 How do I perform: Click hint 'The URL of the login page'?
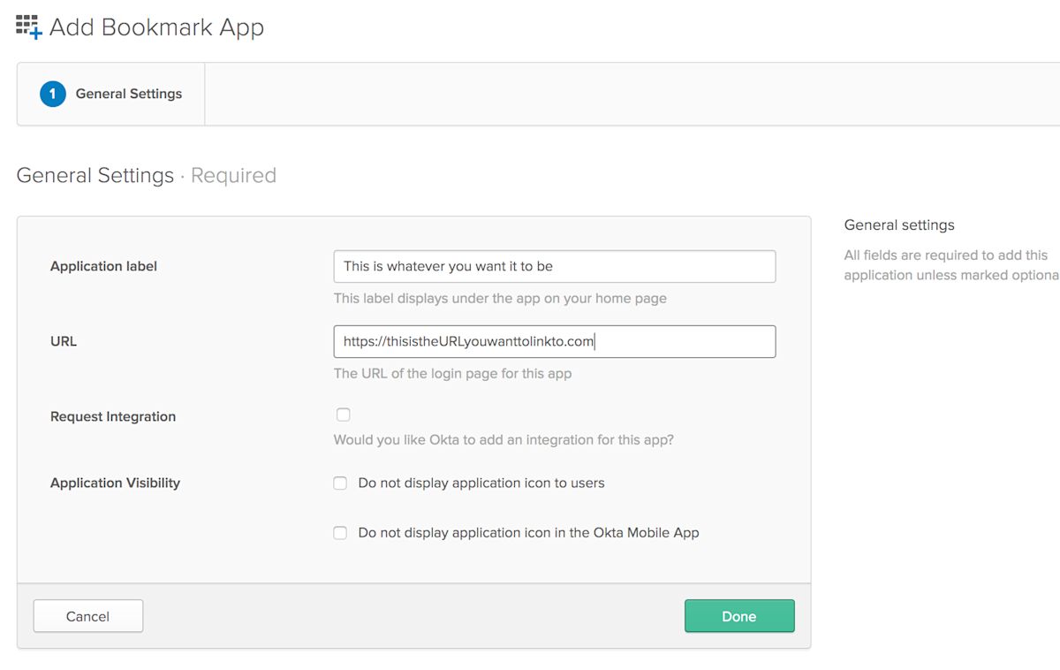coord(452,374)
